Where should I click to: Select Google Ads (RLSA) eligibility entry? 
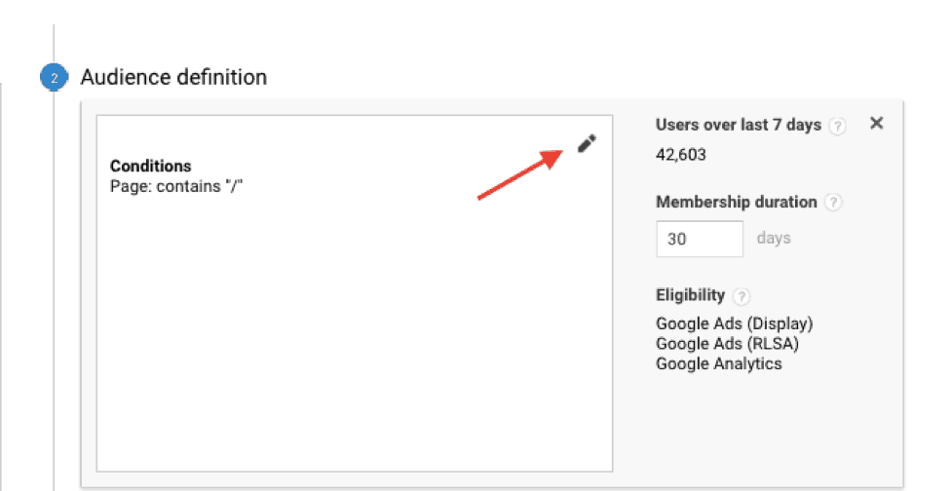click(x=727, y=343)
